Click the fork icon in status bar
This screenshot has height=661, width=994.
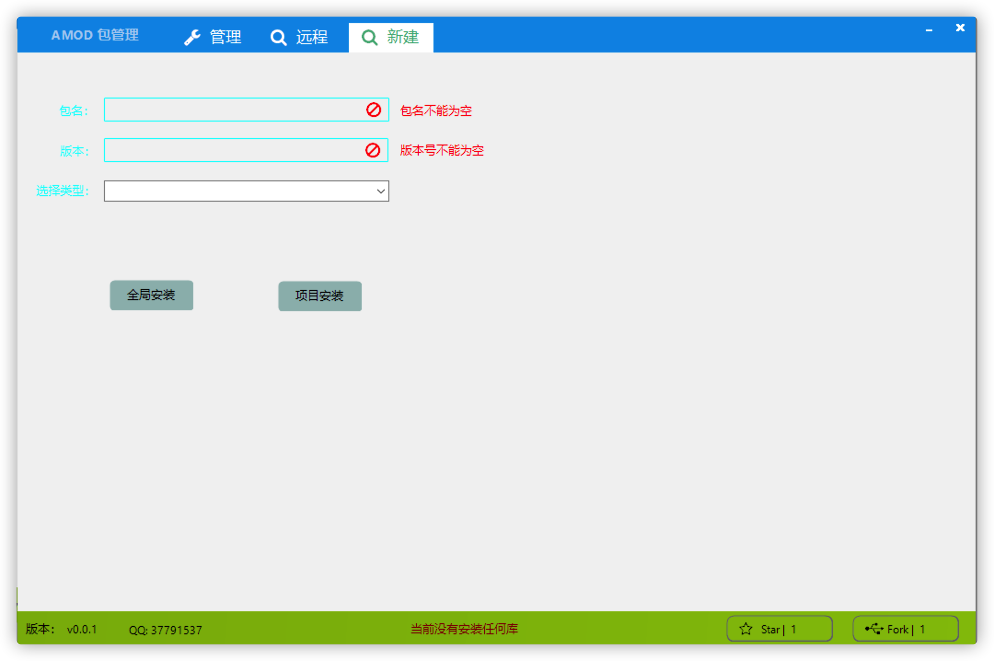pos(874,628)
